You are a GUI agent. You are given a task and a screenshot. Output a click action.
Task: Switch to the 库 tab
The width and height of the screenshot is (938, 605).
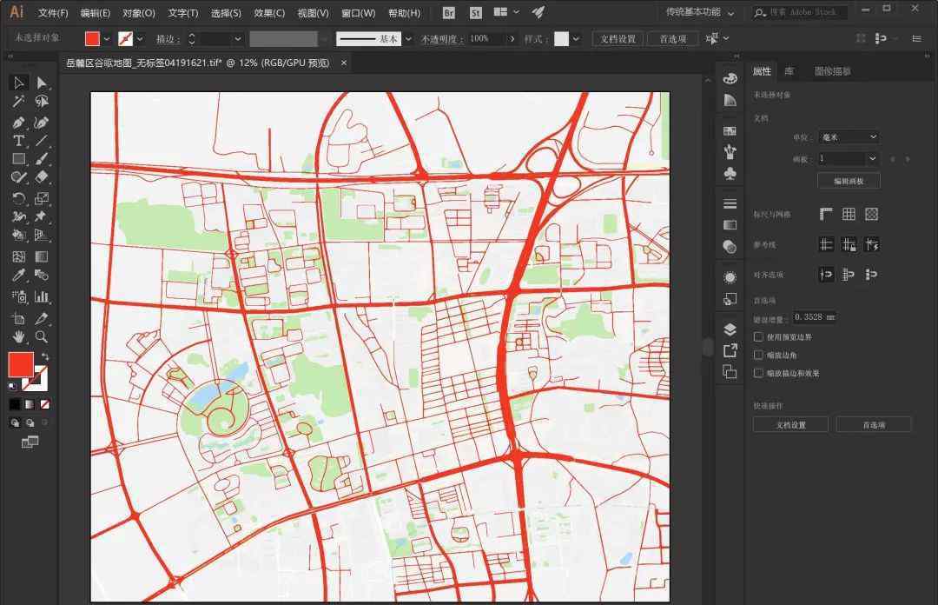[x=789, y=71]
